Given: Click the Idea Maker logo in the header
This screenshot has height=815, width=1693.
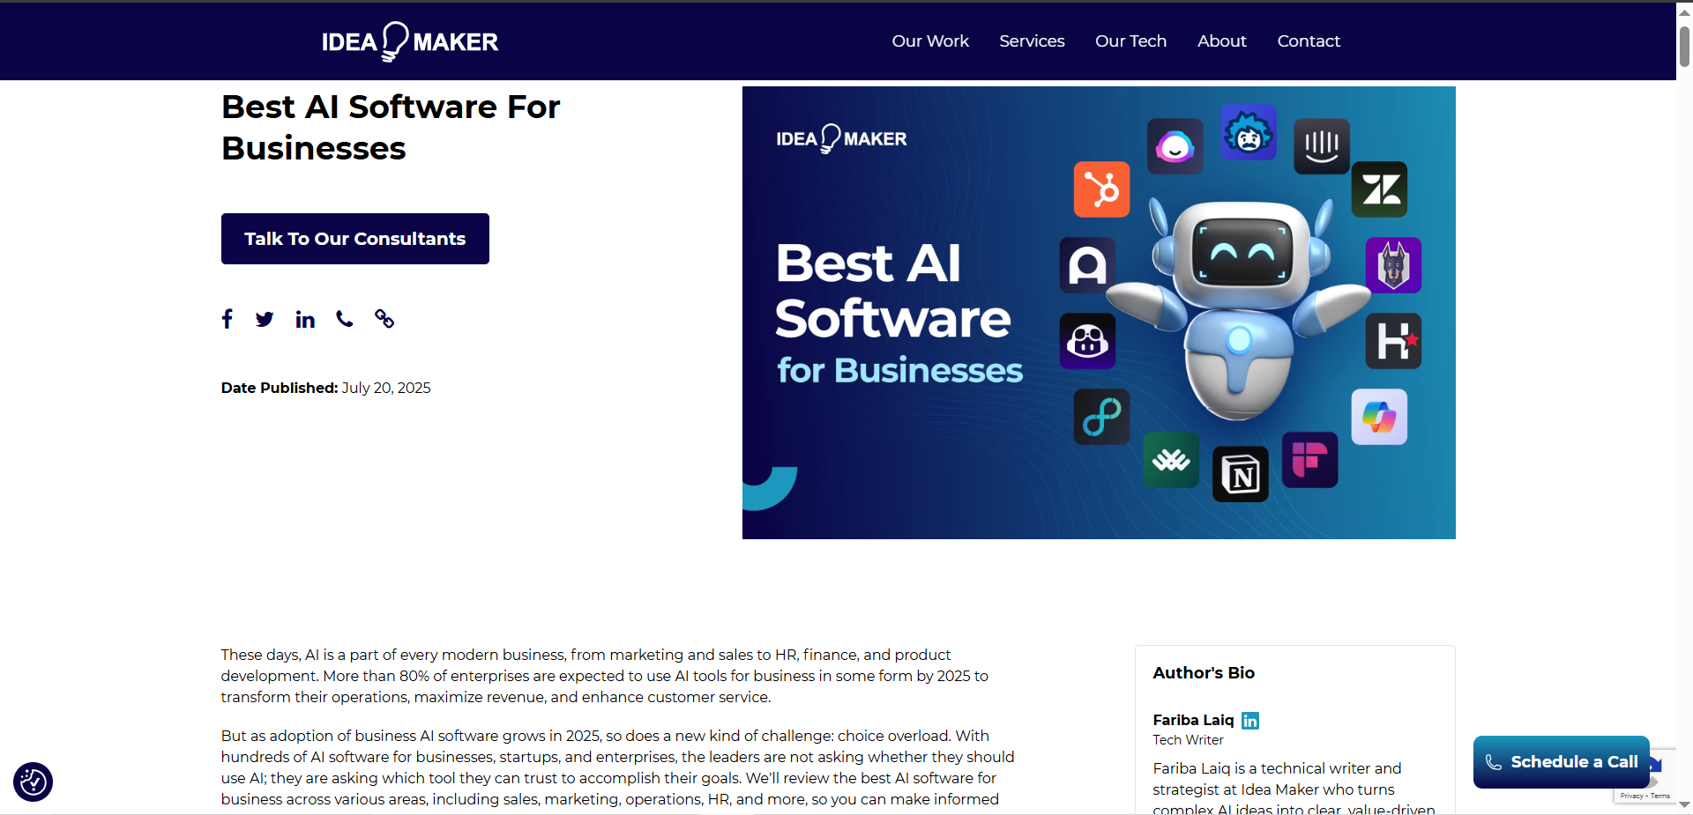Looking at the screenshot, I should [x=409, y=41].
